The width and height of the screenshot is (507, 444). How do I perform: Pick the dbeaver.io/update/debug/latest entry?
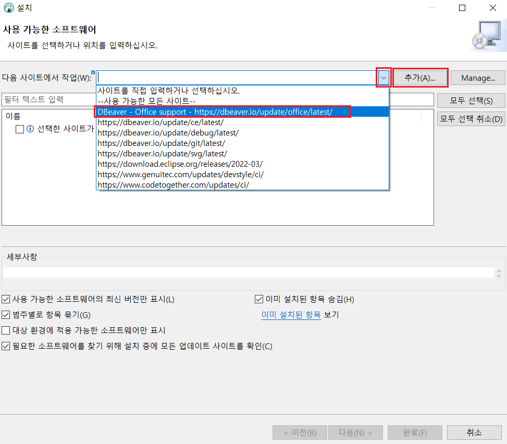point(168,133)
